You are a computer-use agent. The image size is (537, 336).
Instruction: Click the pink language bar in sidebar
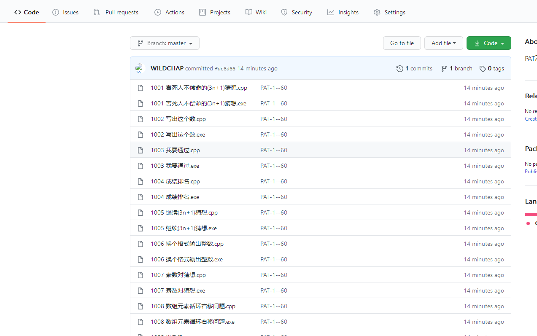click(x=531, y=214)
